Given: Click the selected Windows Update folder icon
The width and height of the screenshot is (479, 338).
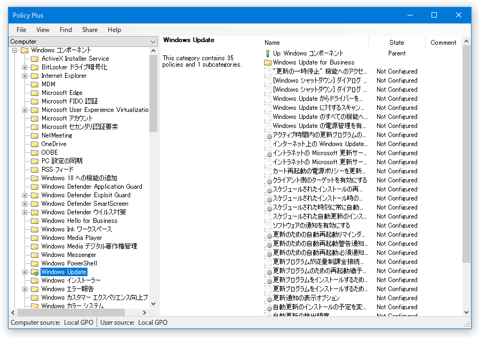Looking at the screenshot, I should pyautogui.click(x=35, y=272).
